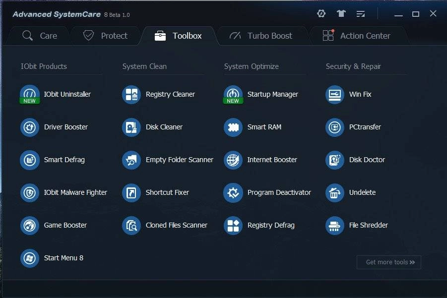This screenshot has width=447, height=298.
Task: Click the Smart Defrag text label
Action: (64, 160)
